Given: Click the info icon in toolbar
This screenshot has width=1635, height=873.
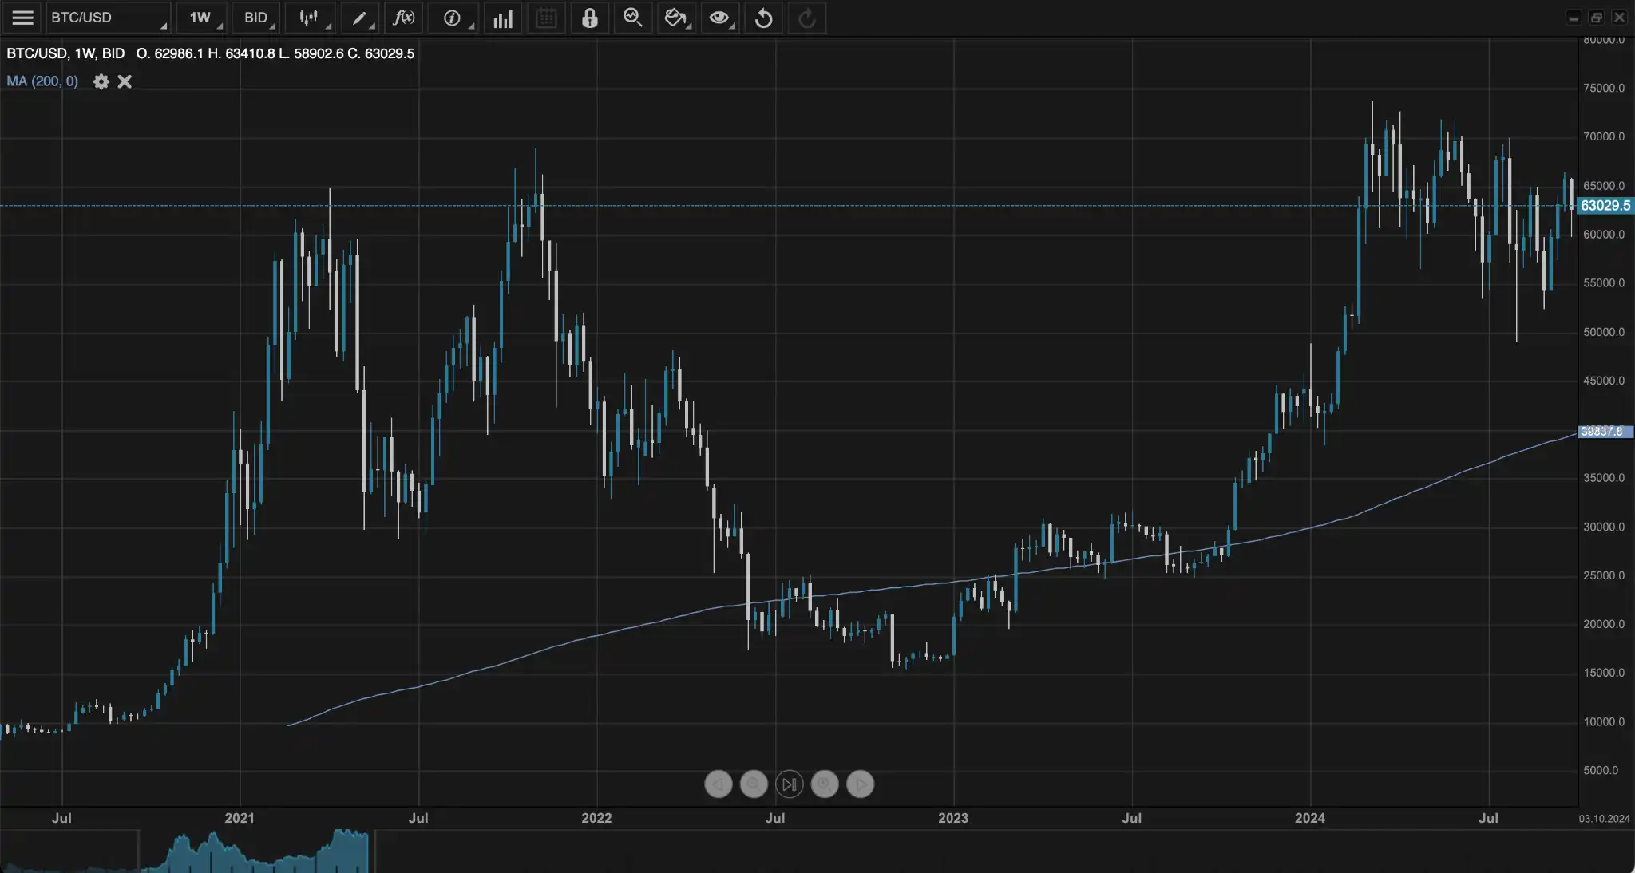Looking at the screenshot, I should click(x=453, y=18).
